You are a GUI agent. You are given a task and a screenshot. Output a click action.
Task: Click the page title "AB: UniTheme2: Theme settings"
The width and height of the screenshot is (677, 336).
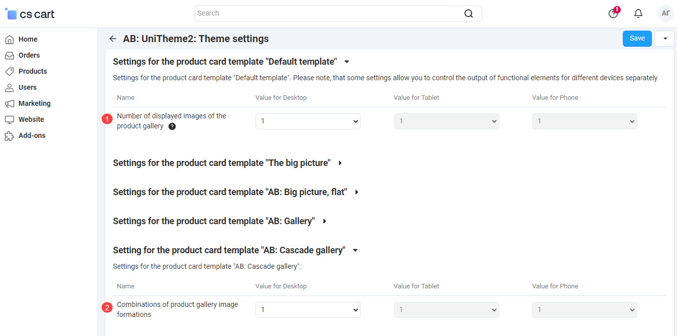196,39
